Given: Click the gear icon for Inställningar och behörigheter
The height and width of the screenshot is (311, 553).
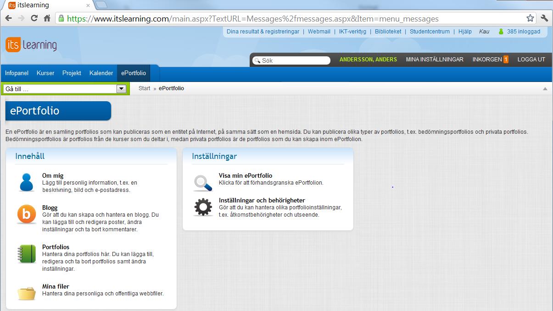Looking at the screenshot, I should (x=203, y=207).
